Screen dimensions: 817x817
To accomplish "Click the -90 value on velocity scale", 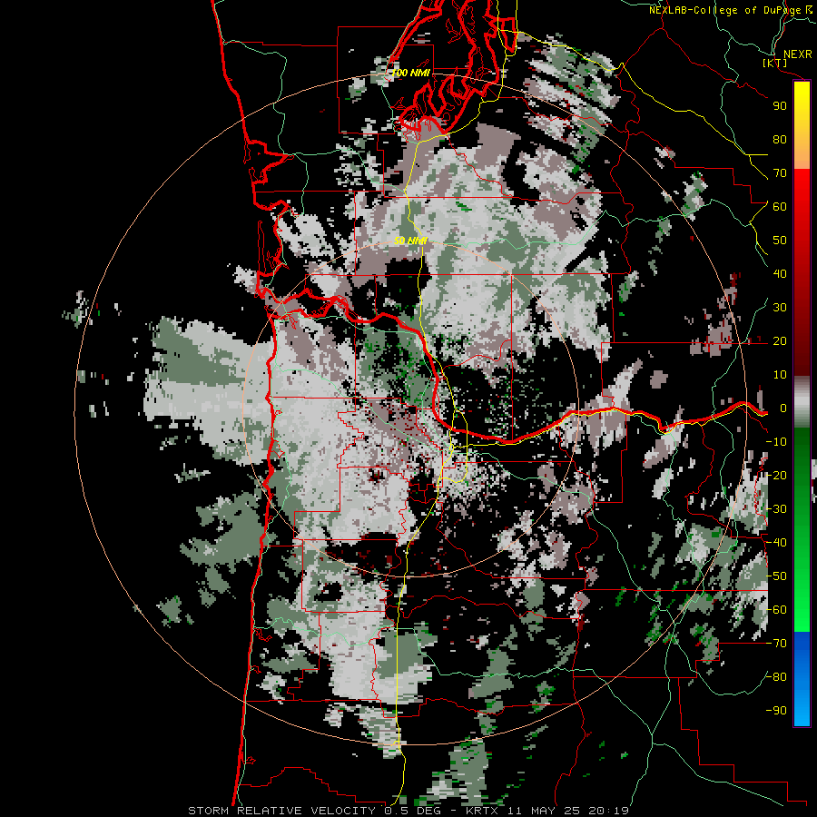I will [776, 711].
